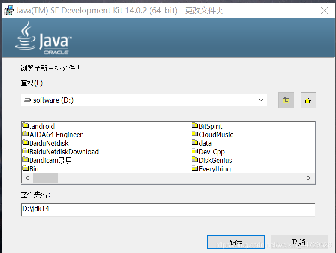336x253 pixels.
Task: Click the folder icon beside Bin
Action: click(x=26, y=168)
